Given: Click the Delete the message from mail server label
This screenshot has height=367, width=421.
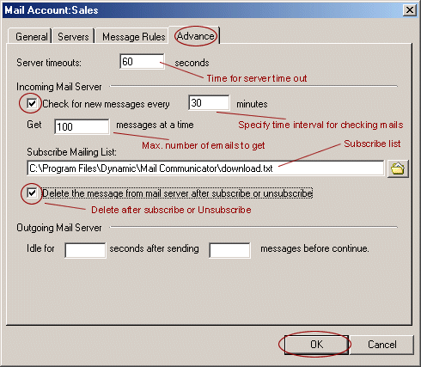Looking at the screenshot, I should click(x=177, y=193).
